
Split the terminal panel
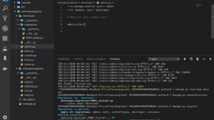191,59
